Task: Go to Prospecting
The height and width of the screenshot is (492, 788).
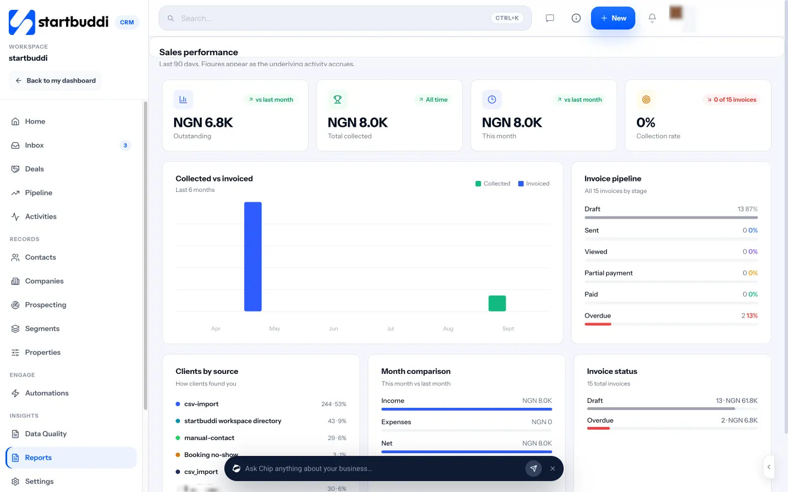Action: 71,305
